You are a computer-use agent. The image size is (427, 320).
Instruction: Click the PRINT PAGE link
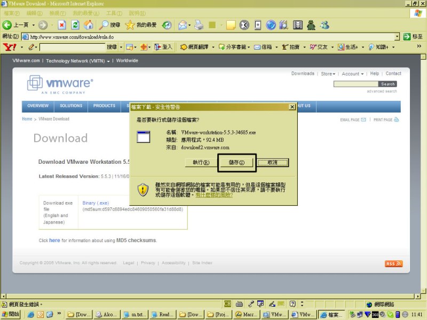click(x=386, y=119)
